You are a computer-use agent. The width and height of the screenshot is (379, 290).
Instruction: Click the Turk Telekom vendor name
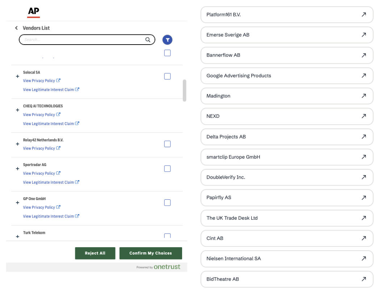(x=34, y=233)
